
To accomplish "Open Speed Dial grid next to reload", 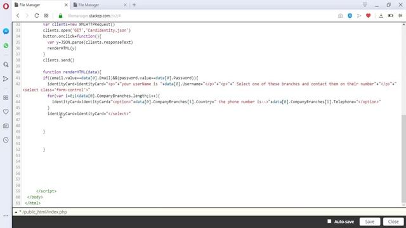I will (x=46, y=16).
